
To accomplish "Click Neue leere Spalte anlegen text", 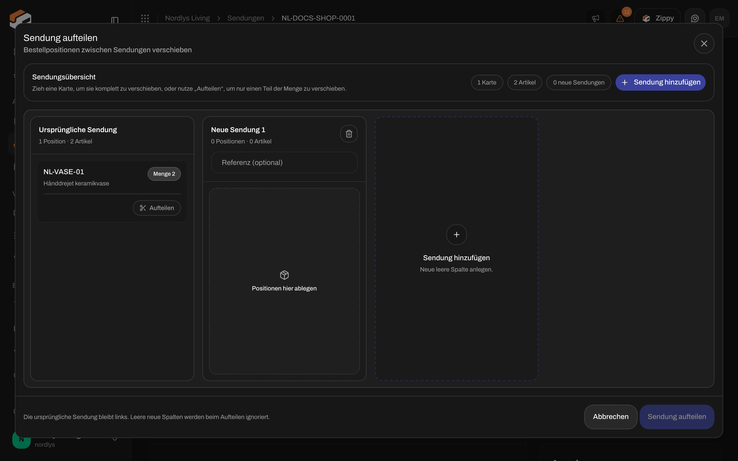I will click(x=456, y=269).
